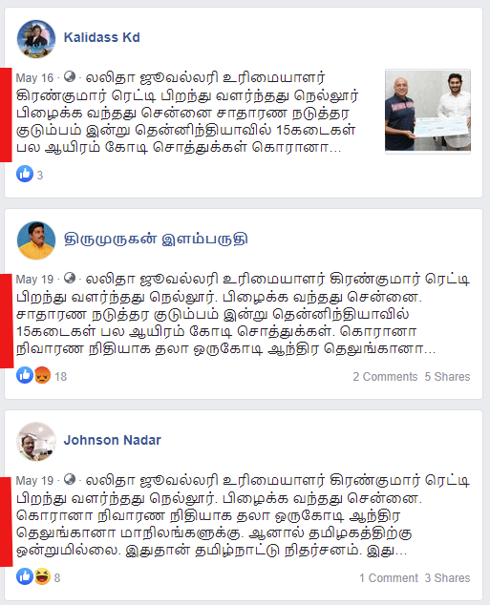View the 5 Shares on second post
Viewport: 490px width, 605px height.
pyautogui.click(x=447, y=377)
